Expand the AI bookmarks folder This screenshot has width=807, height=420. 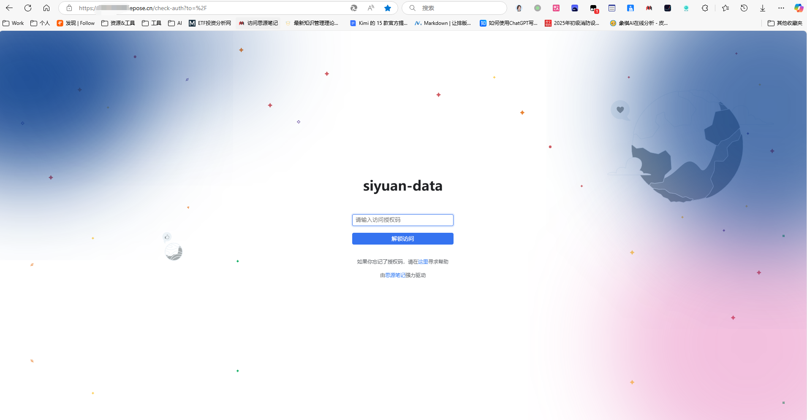[x=175, y=23]
